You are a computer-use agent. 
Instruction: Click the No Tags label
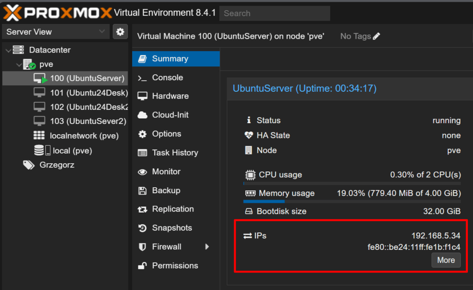click(355, 36)
